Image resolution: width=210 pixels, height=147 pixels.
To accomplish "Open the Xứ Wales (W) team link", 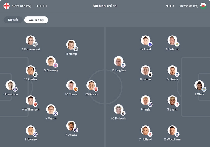I will (x=188, y=6).
